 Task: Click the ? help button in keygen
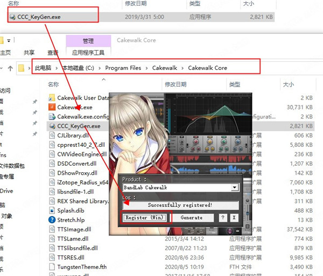click(223, 217)
